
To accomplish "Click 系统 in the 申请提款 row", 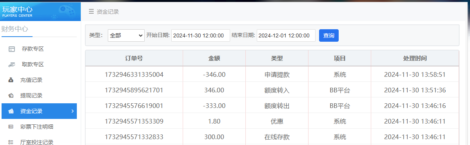I will tap(339, 74).
